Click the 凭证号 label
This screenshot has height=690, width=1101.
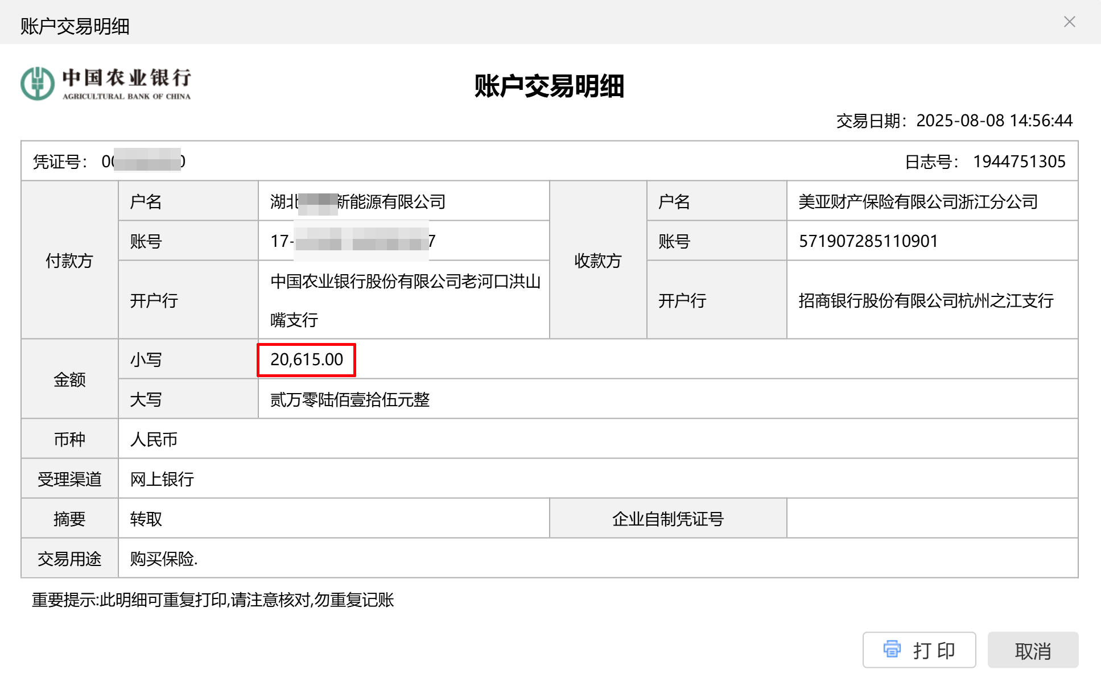(60, 162)
